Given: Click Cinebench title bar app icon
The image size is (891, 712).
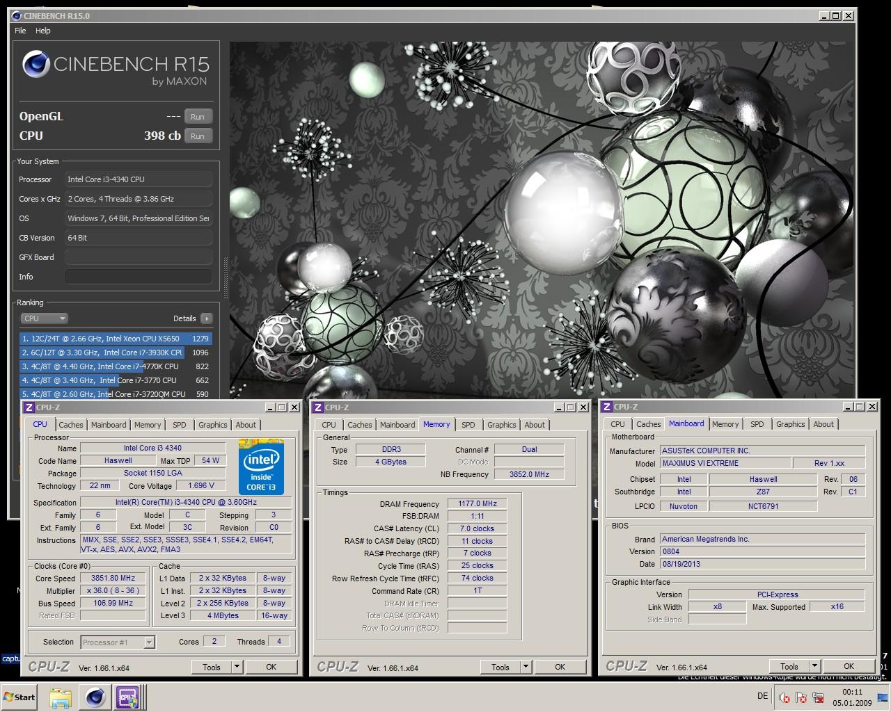Looking at the screenshot, I should pos(17,15).
